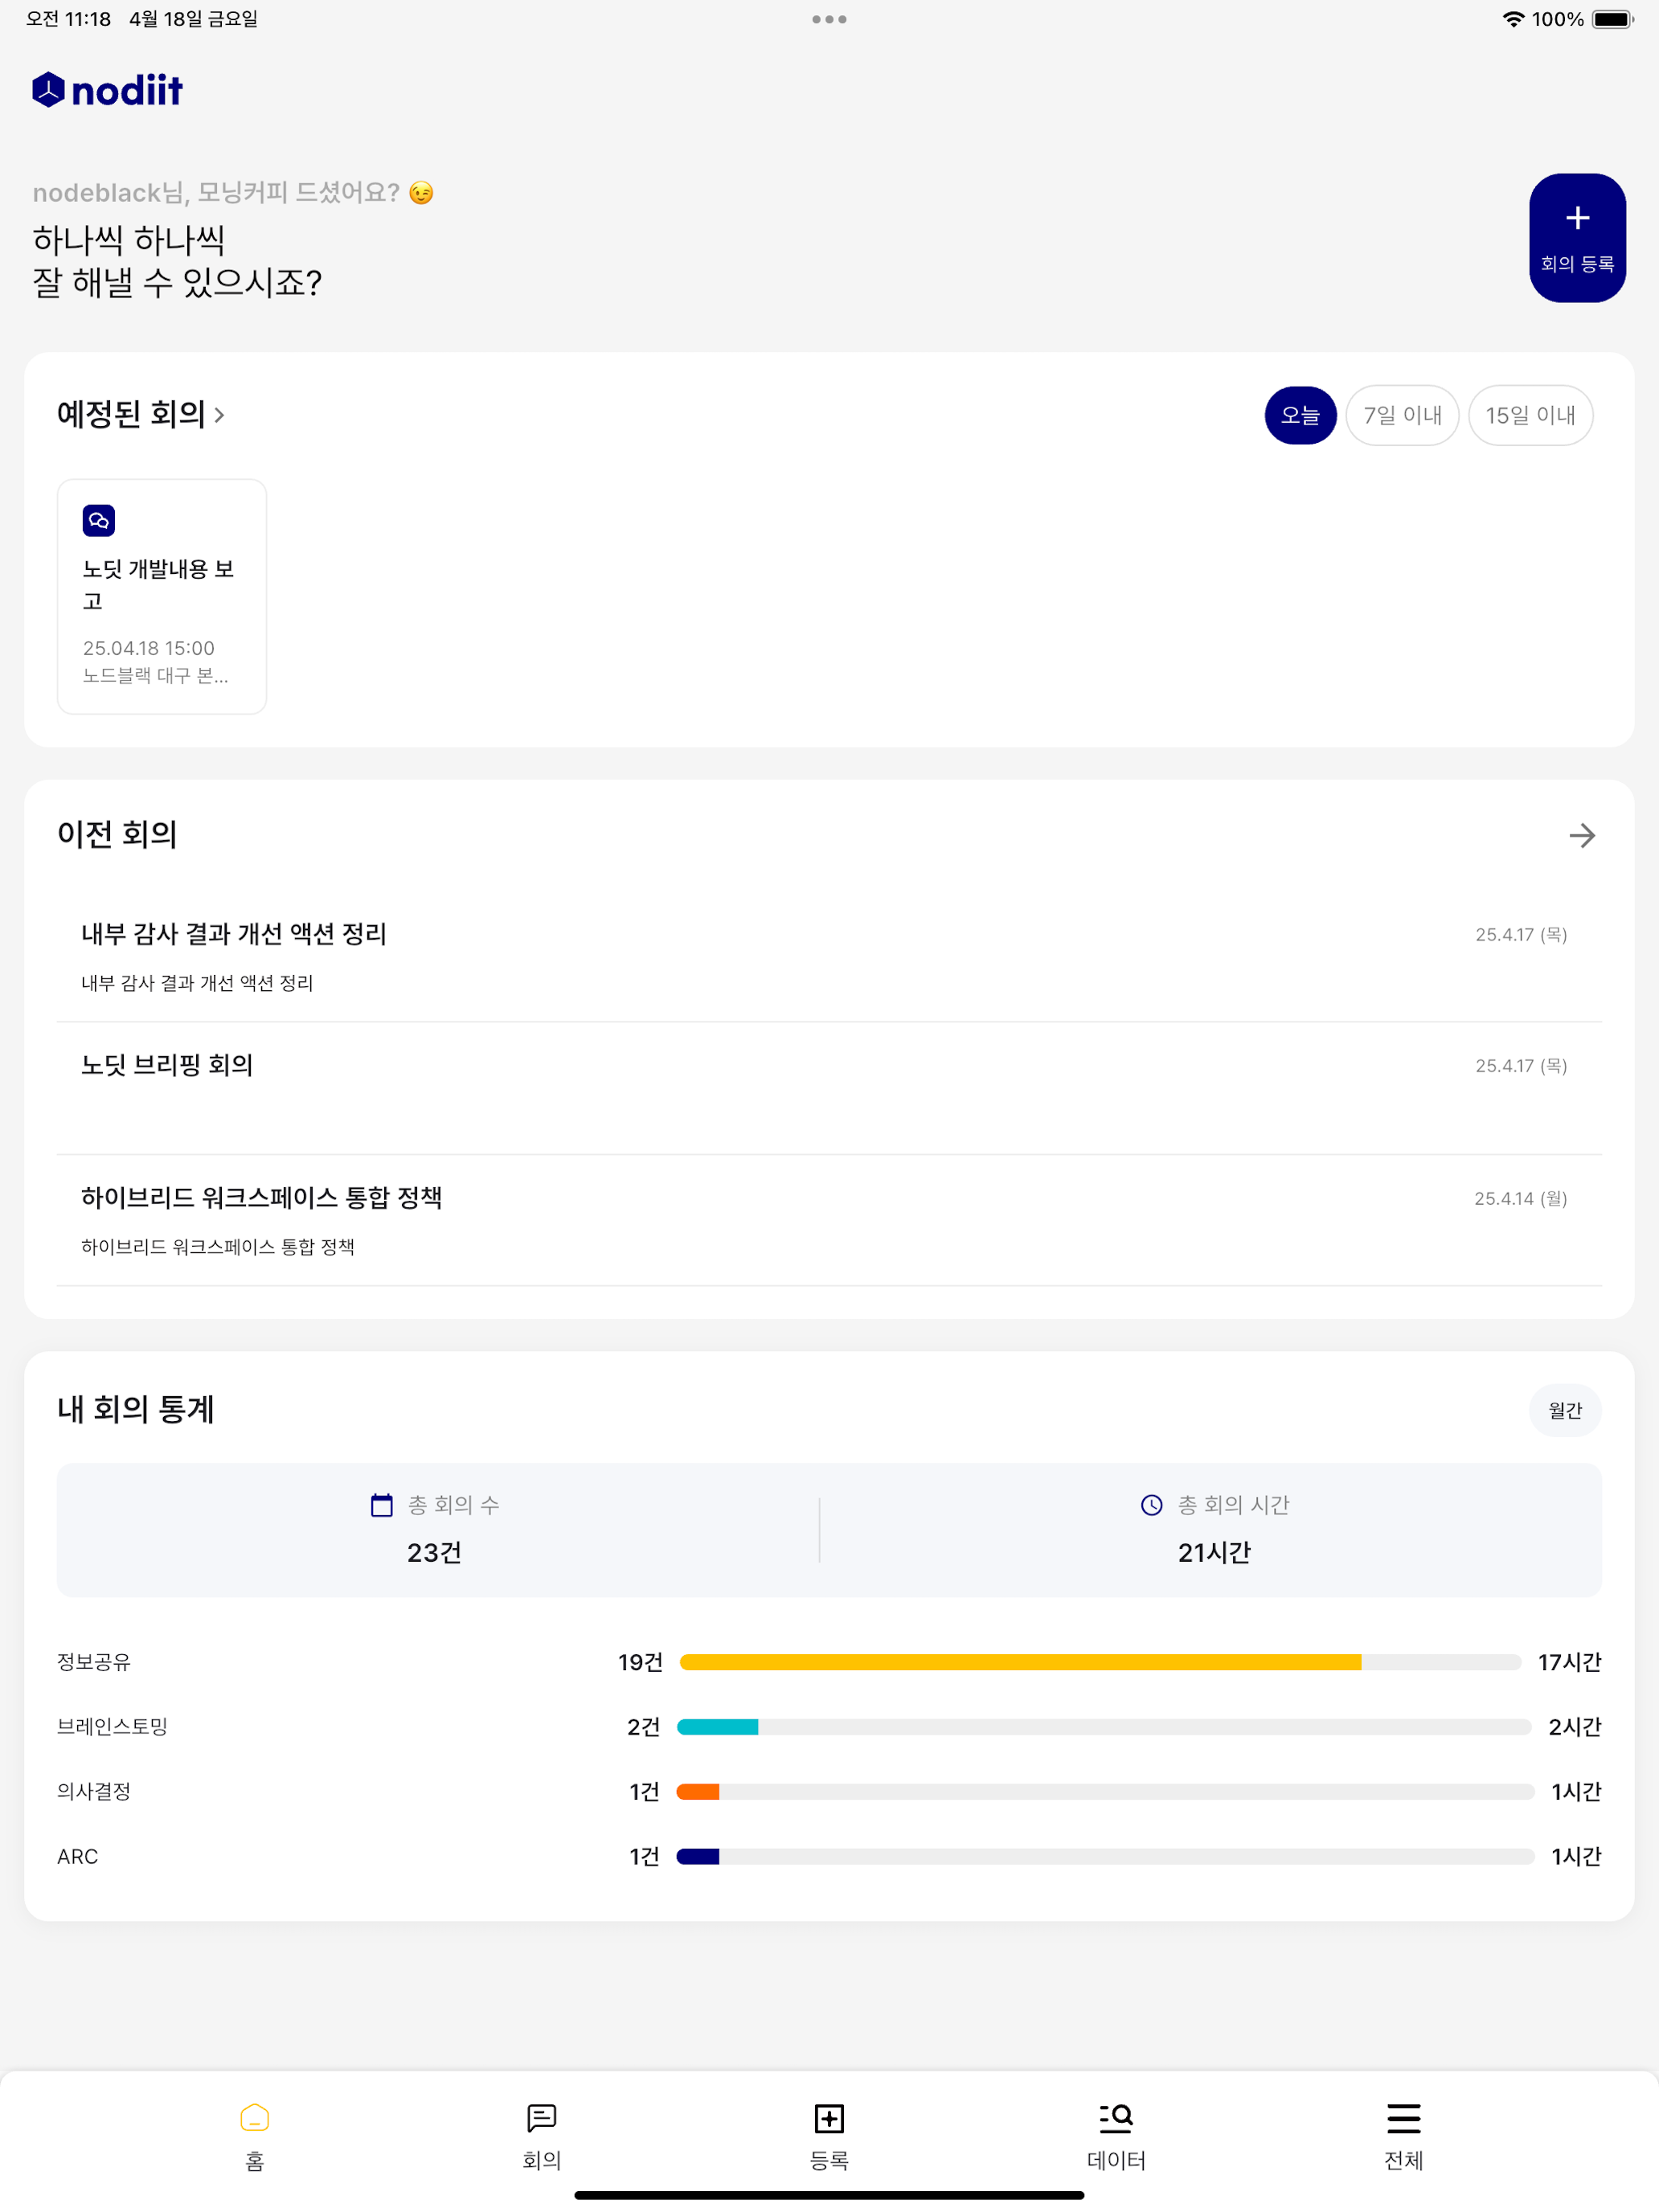Select the 7일 이내 filter chip
The height and width of the screenshot is (2212, 1659).
1402,415
